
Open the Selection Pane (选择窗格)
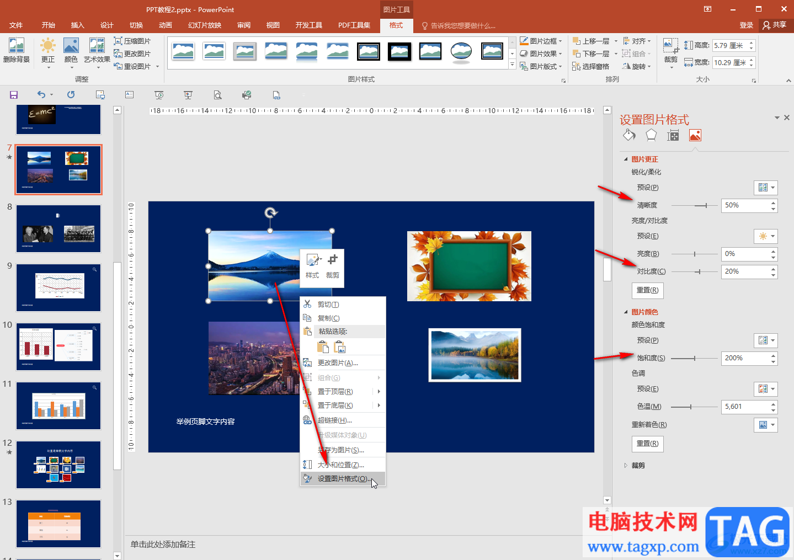[x=591, y=66]
